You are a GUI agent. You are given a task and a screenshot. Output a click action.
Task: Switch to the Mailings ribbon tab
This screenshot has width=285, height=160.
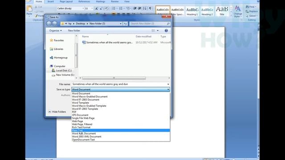point(100,1)
